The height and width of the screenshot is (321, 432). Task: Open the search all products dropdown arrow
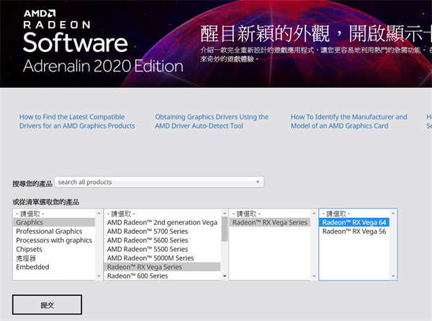coord(258,182)
